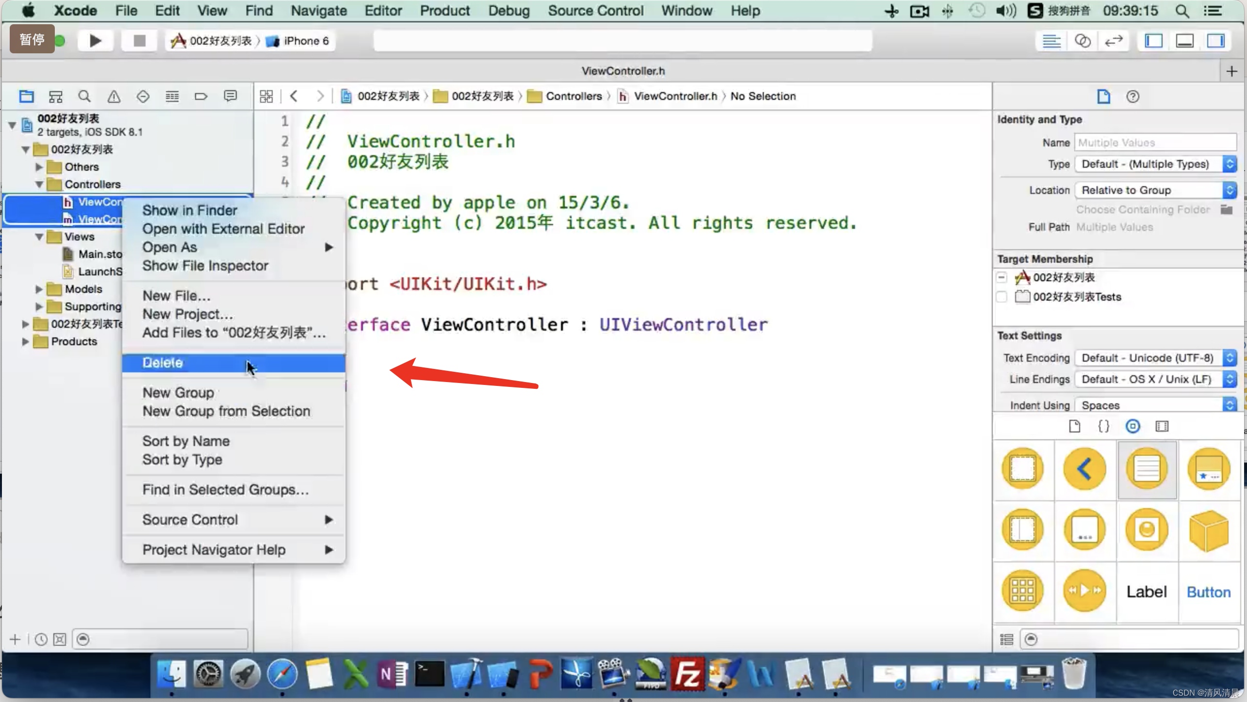Click add button at navigator bottom
Image resolution: width=1247 pixels, height=702 pixels.
(x=15, y=639)
